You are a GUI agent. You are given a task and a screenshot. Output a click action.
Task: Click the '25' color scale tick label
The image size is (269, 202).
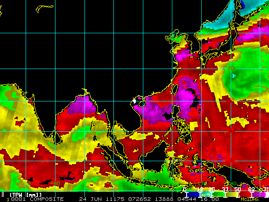click(211, 189)
